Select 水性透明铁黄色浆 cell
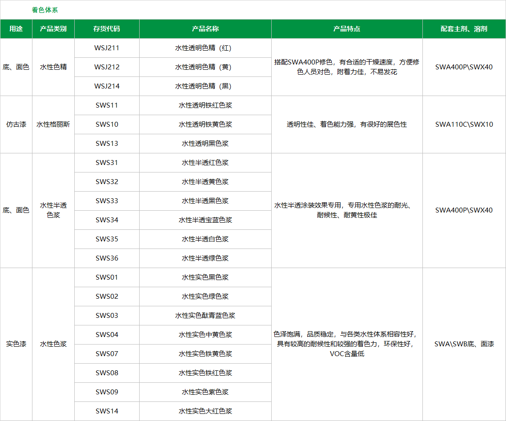The image size is (506, 421). (205, 124)
